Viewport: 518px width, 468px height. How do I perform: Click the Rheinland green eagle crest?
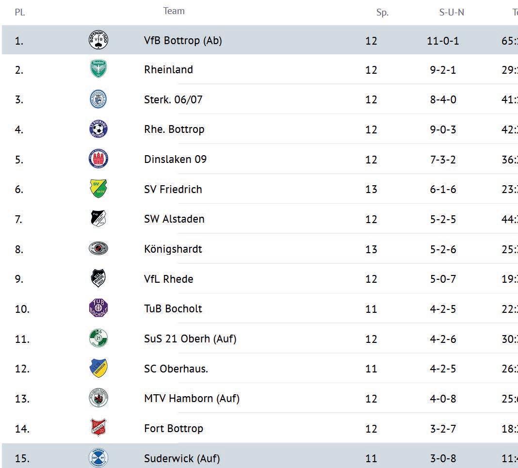coord(98,69)
